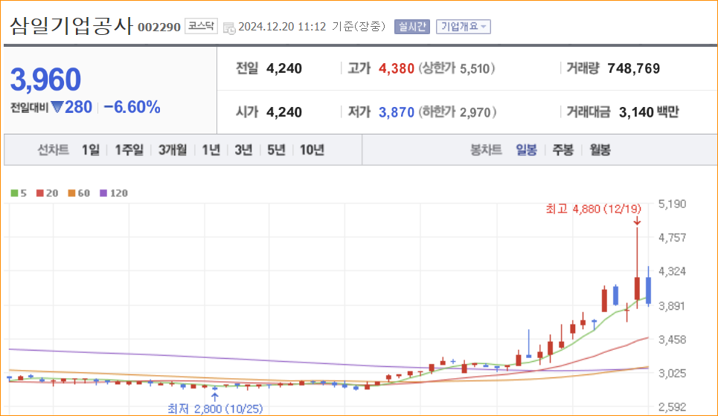Switch to the 일봉 candlestick chart
This screenshot has height=416, width=718.
[x=526, y=149]
